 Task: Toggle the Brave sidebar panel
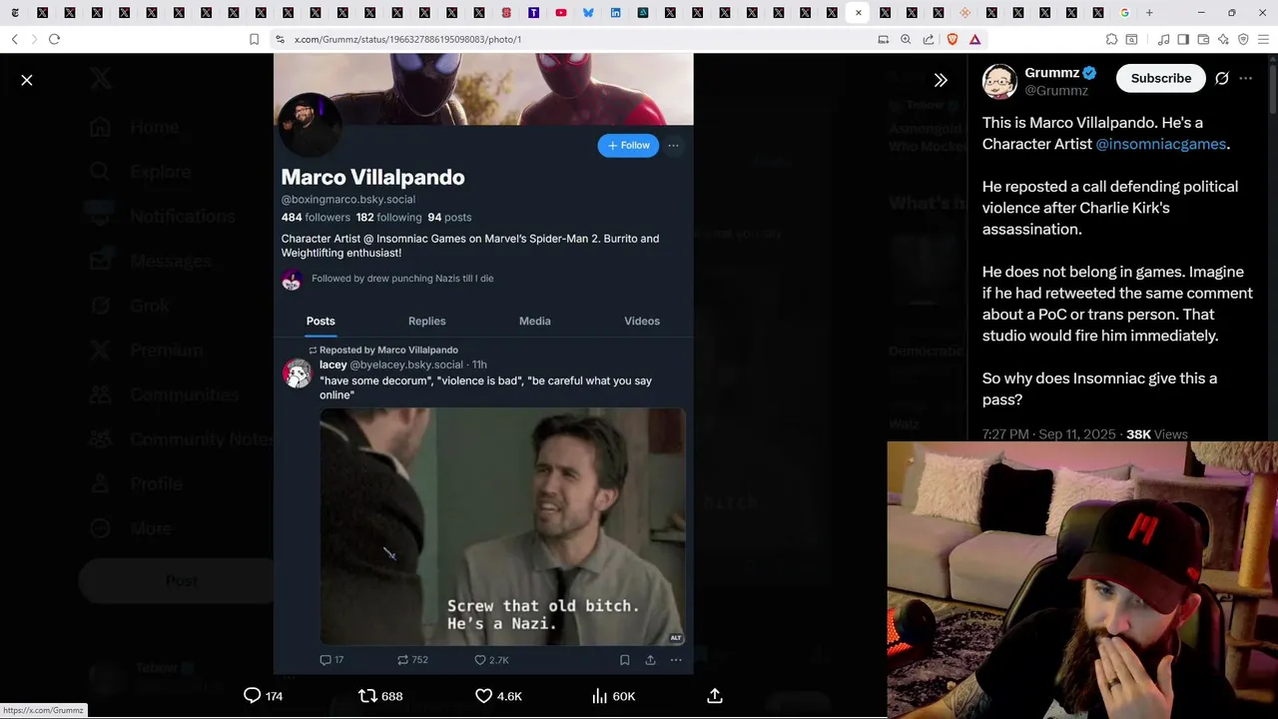tap(1183, 39)
